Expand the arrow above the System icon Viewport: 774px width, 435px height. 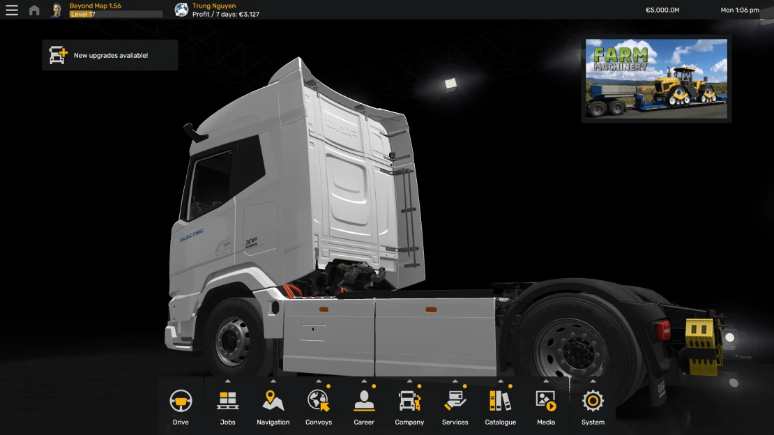593,381
